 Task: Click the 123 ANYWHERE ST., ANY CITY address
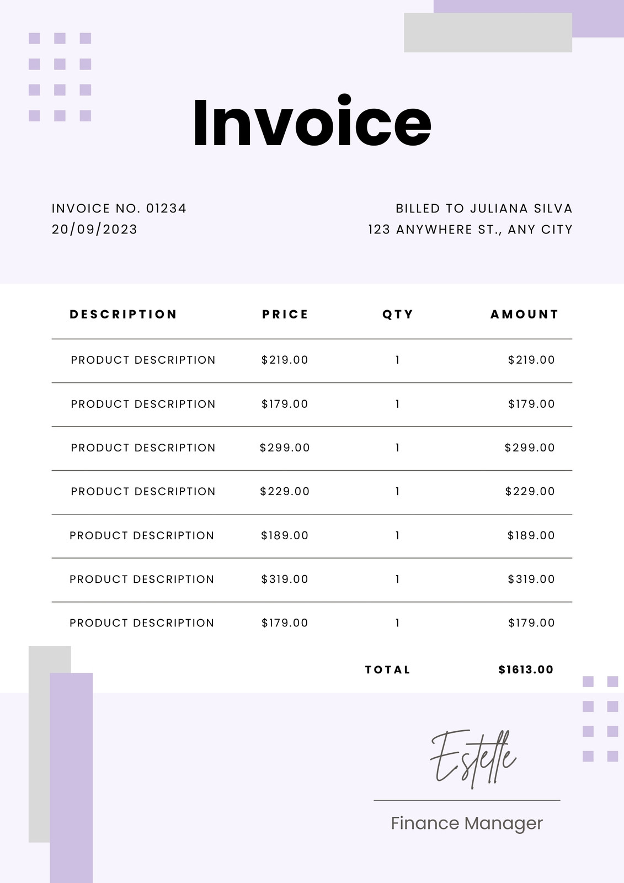[470, 230]
